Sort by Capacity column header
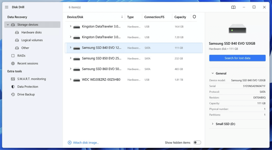This screenshot has width=272, height=150. (180, 17)
